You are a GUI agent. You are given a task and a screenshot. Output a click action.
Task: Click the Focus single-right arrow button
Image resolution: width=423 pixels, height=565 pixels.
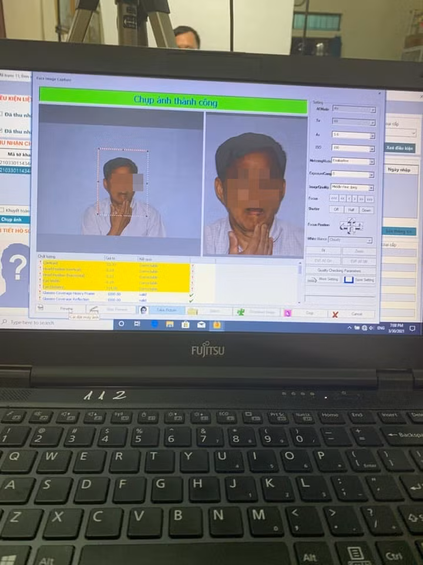[x=355, y=199]
